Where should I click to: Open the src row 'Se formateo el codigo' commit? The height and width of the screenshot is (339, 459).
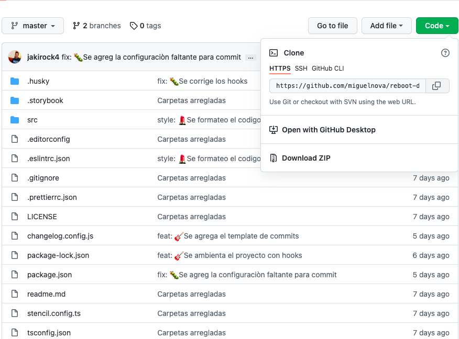[x=209, y=120]
